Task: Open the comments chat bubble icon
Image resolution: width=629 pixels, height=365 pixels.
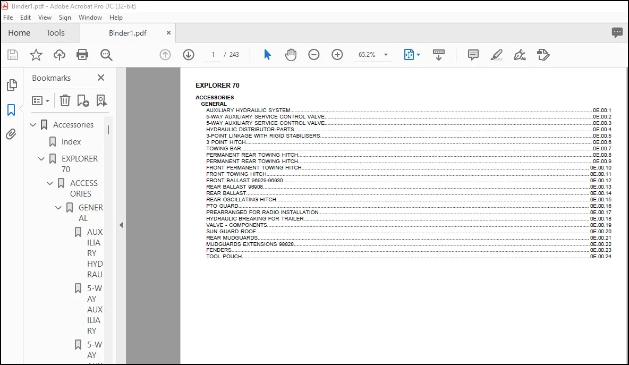Action: point(617,32)
